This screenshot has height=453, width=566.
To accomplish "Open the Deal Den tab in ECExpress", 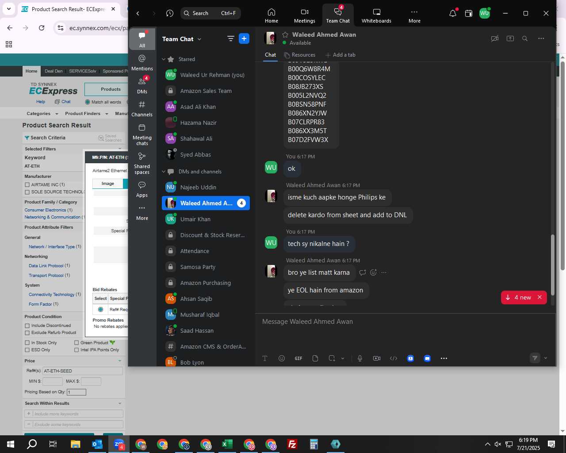I will (x=54, y=71).
